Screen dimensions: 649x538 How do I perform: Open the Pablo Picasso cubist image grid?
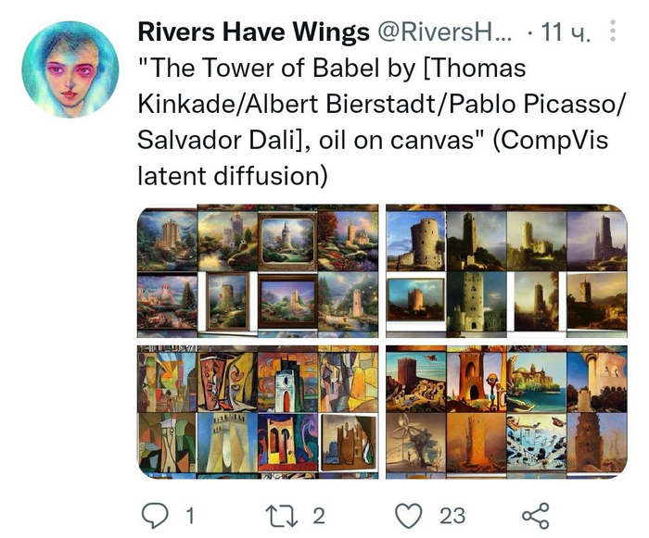(x=258, y=412)
